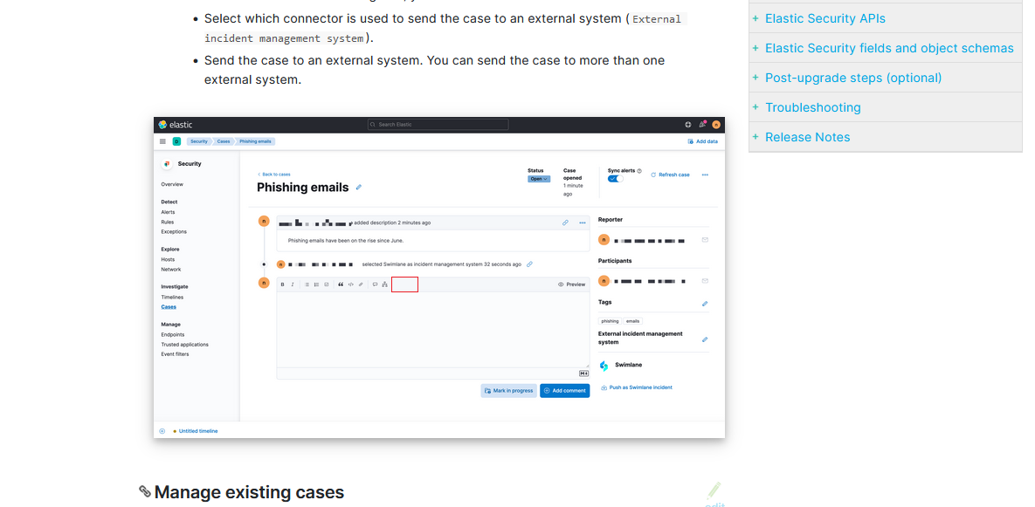1035x507 pixels.
Task: Open case ellipsis menu beside Refresh case
Action: coord(705,175)
